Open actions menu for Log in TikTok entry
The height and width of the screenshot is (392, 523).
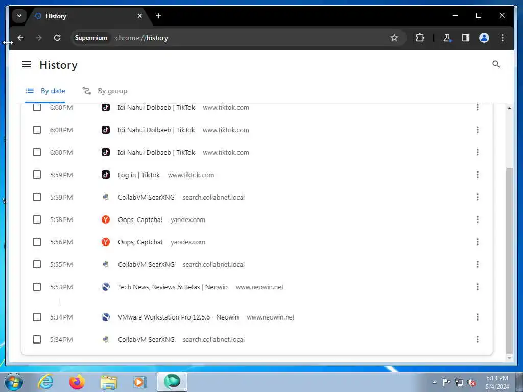478,175
